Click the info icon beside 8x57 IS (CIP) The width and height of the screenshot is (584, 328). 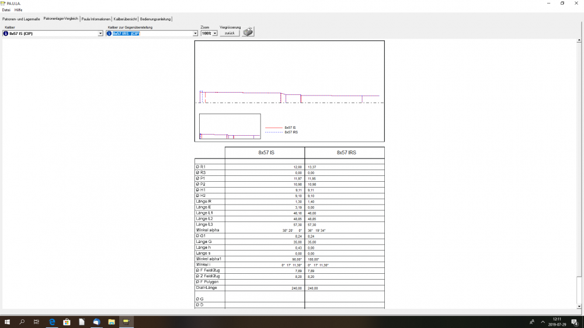click(x=6, y=34)
